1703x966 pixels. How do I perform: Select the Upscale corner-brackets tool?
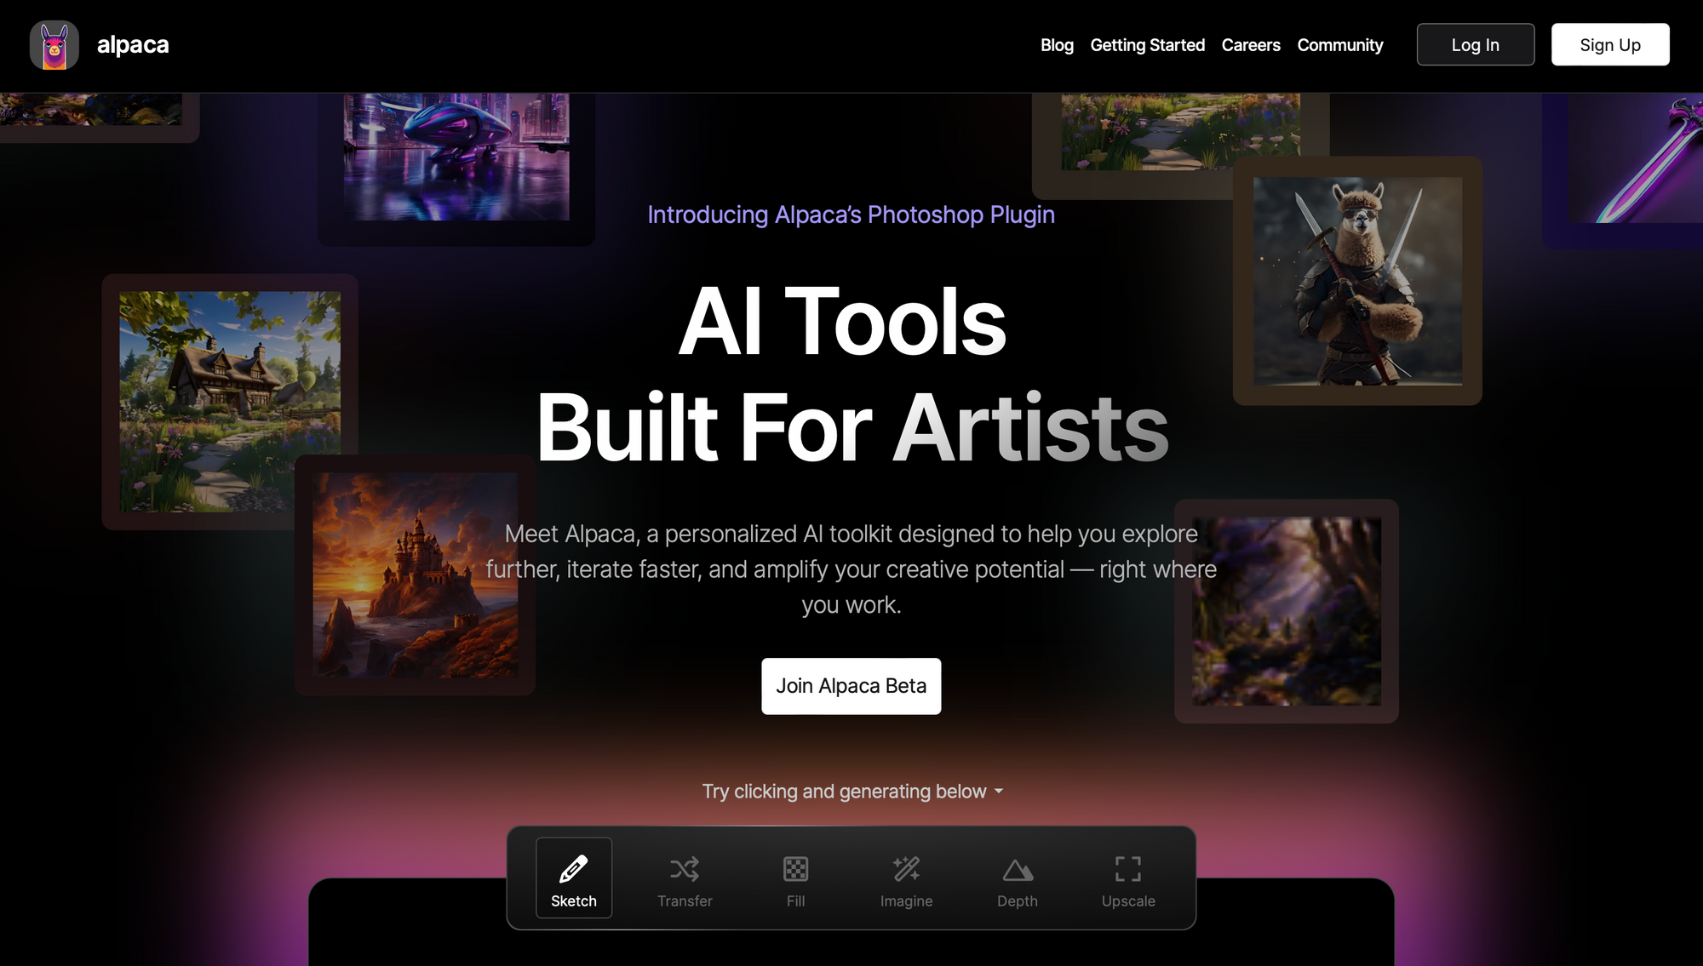point(1127,878)
